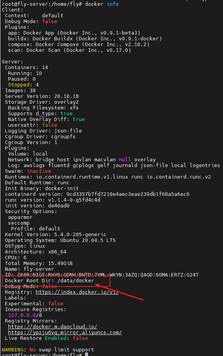The width and height of the screenshot is (223, 356).
Task: Click the containerd version hash
Action: (x=128, y=194)
